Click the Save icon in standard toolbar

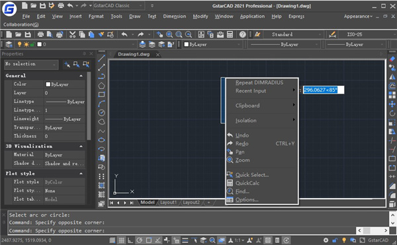coord(28,34)
